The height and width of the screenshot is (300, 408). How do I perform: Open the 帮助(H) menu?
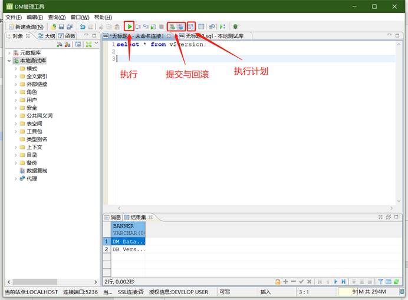pyautogui.click(x=103, y=18)
